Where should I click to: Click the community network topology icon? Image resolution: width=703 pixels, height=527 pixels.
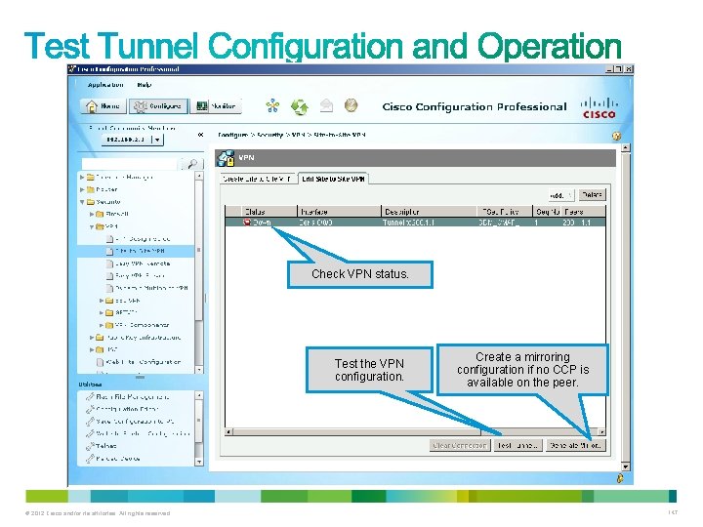point(272,106)
